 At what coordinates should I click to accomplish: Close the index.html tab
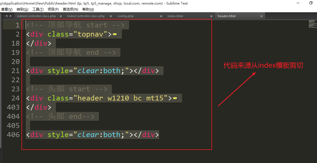211,16
